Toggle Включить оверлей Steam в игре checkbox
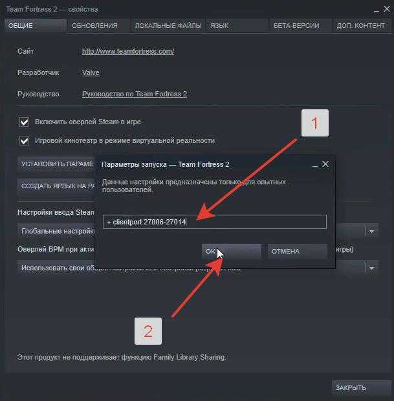Image resolution: width=394 pixels, height=401 pixels. coord(25,122)
